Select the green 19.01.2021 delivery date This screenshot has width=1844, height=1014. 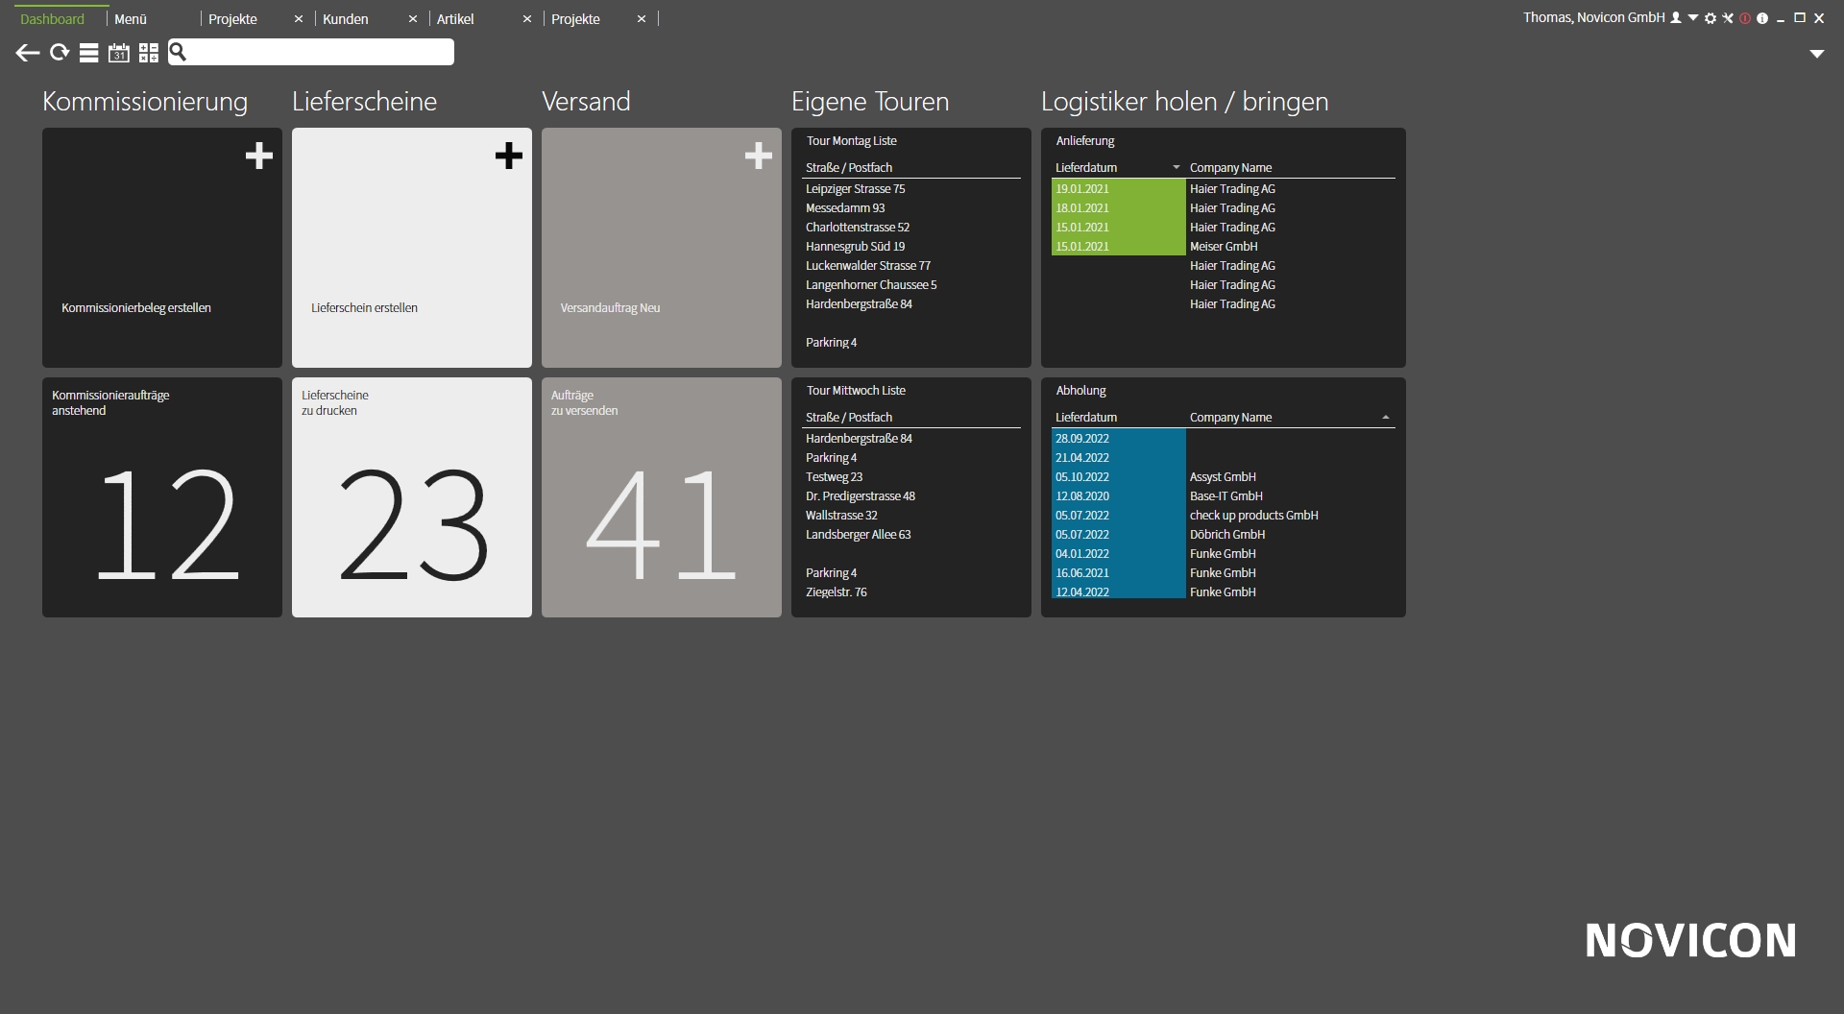pyautogui.click(x=1119, y=188)
